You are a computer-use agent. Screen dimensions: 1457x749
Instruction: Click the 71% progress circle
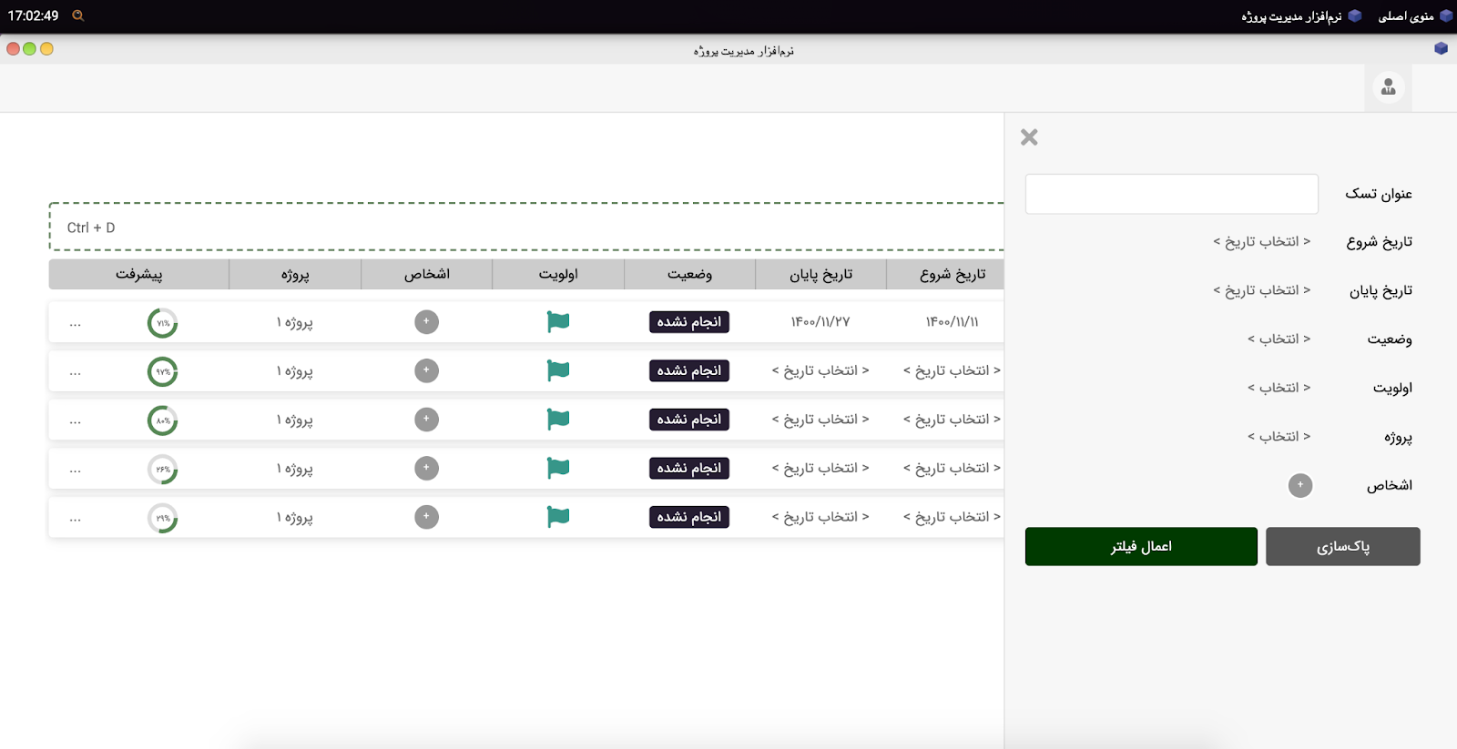point(163,323)
